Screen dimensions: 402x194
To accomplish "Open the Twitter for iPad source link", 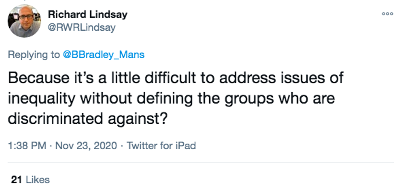I will 161,146.
